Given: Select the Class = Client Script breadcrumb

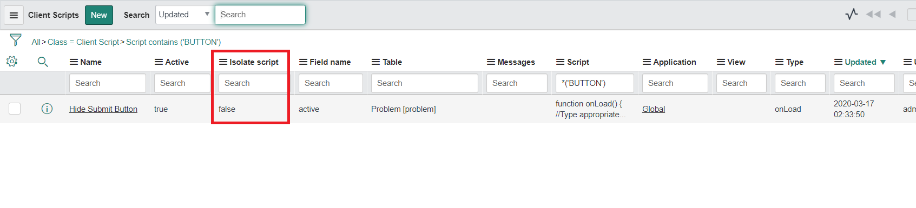Looking at the screenshot, I should point(83,42).
